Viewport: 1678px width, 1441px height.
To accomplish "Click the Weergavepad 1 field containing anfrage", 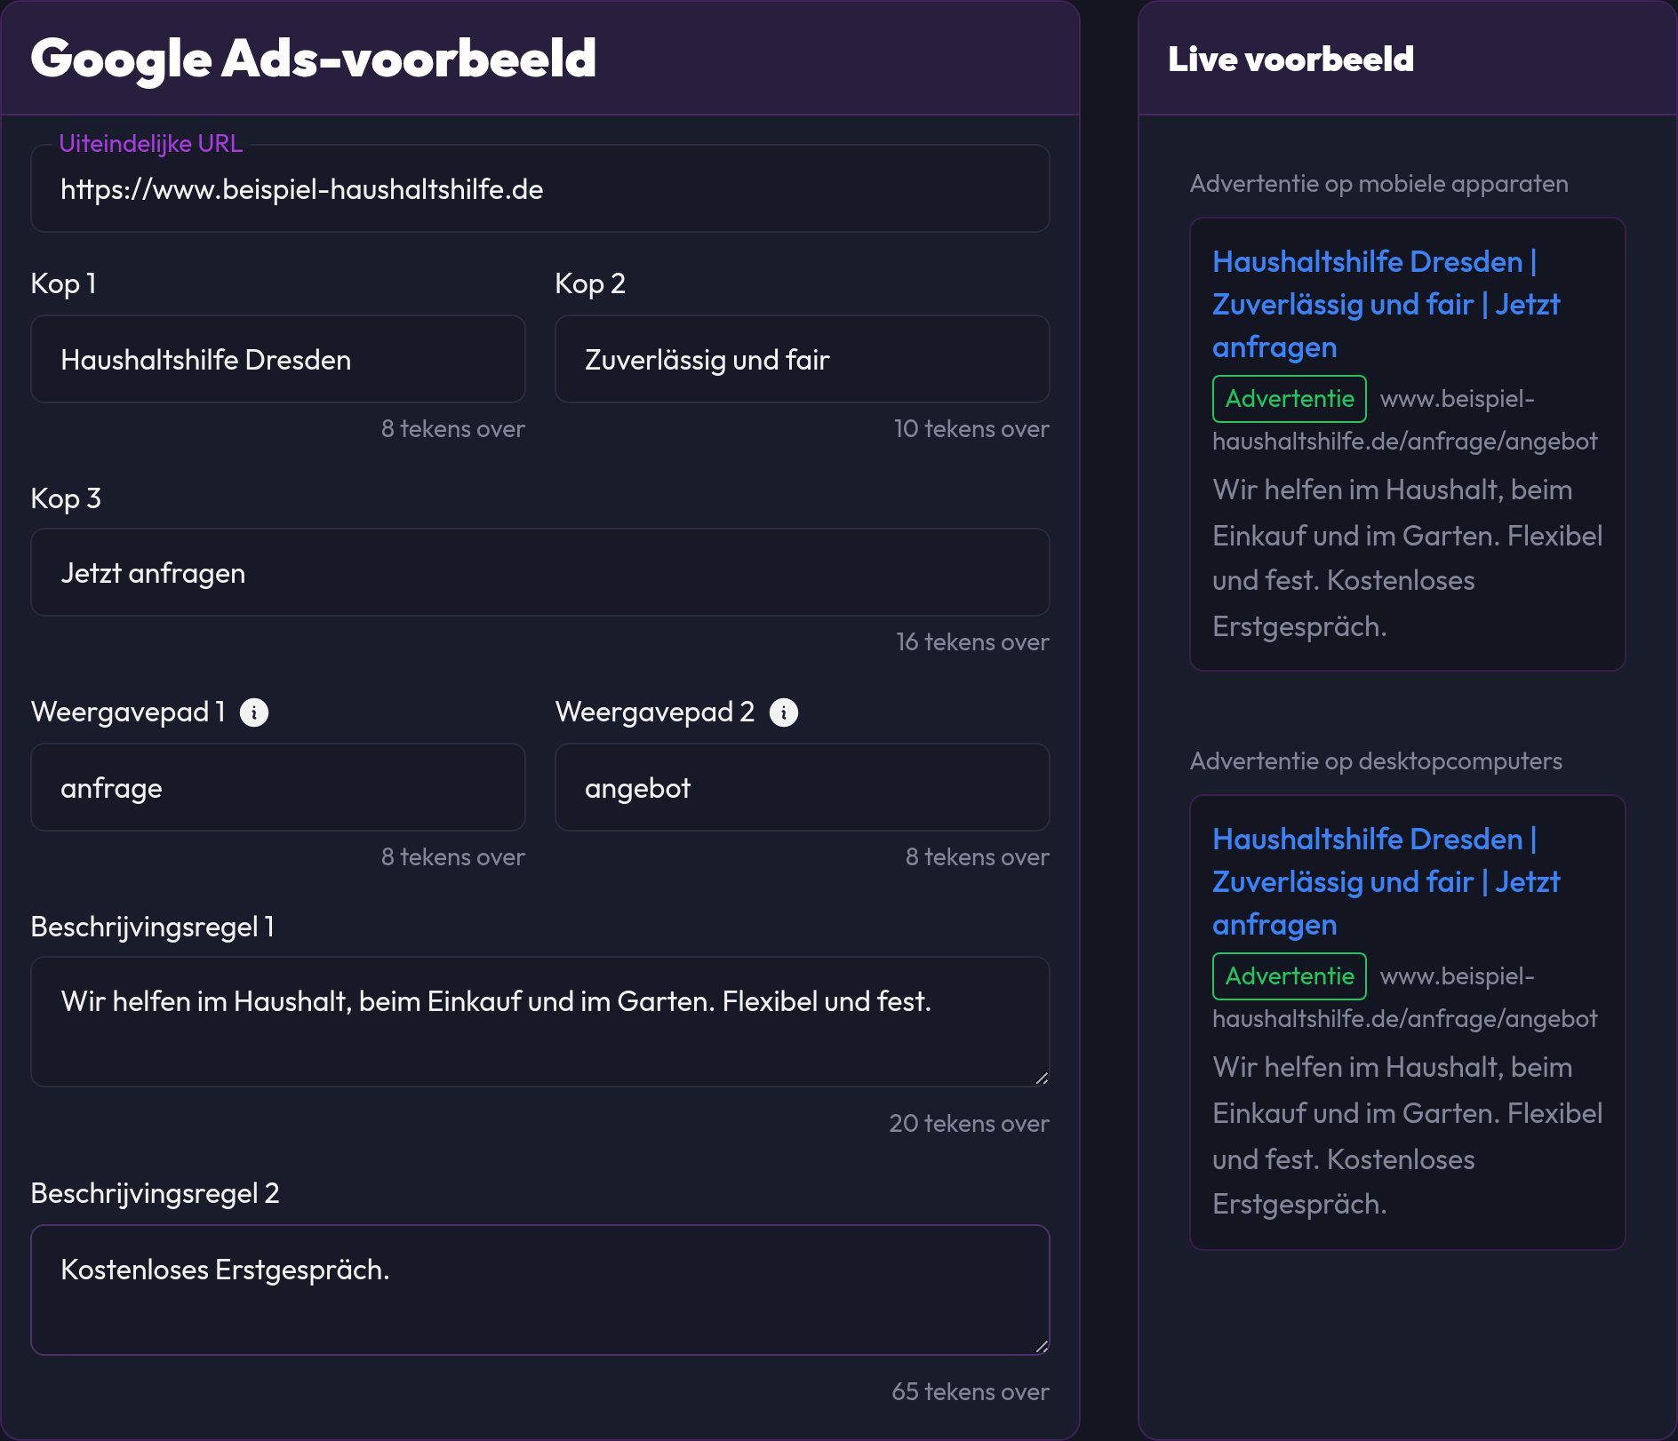I will pyautogui.click(x=278, y=788).
